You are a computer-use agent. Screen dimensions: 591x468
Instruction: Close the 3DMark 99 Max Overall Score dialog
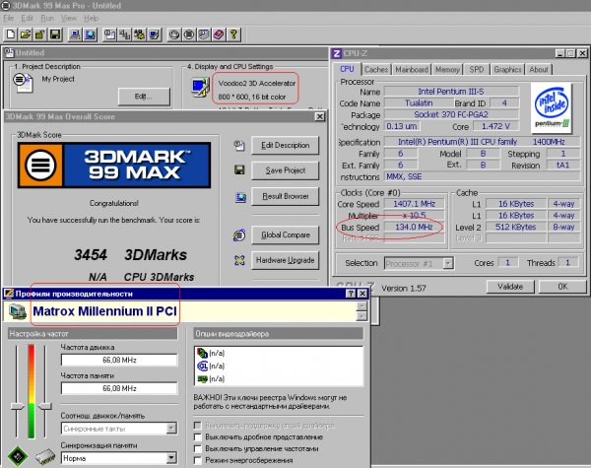click(319, 116)
